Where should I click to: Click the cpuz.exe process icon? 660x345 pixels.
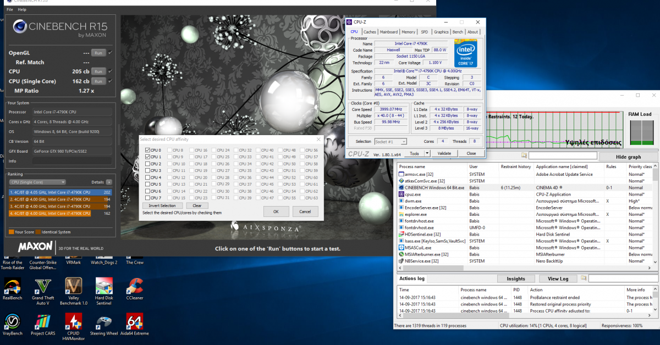(x=401, y=194)
